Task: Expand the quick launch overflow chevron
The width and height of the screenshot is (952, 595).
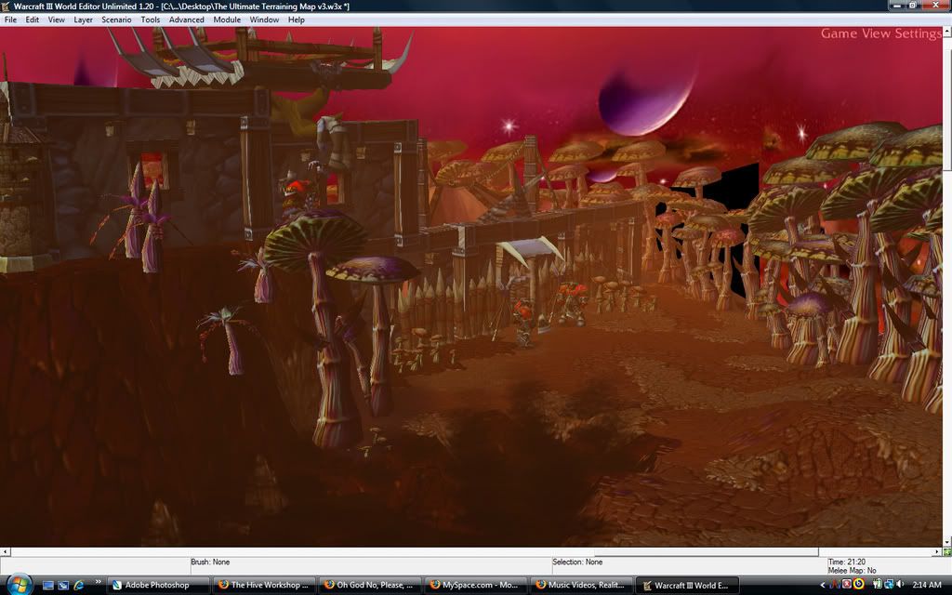Action: coord(98,584)
